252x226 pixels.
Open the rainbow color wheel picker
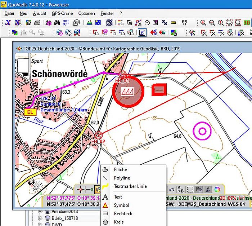click(x=217, y=190)
